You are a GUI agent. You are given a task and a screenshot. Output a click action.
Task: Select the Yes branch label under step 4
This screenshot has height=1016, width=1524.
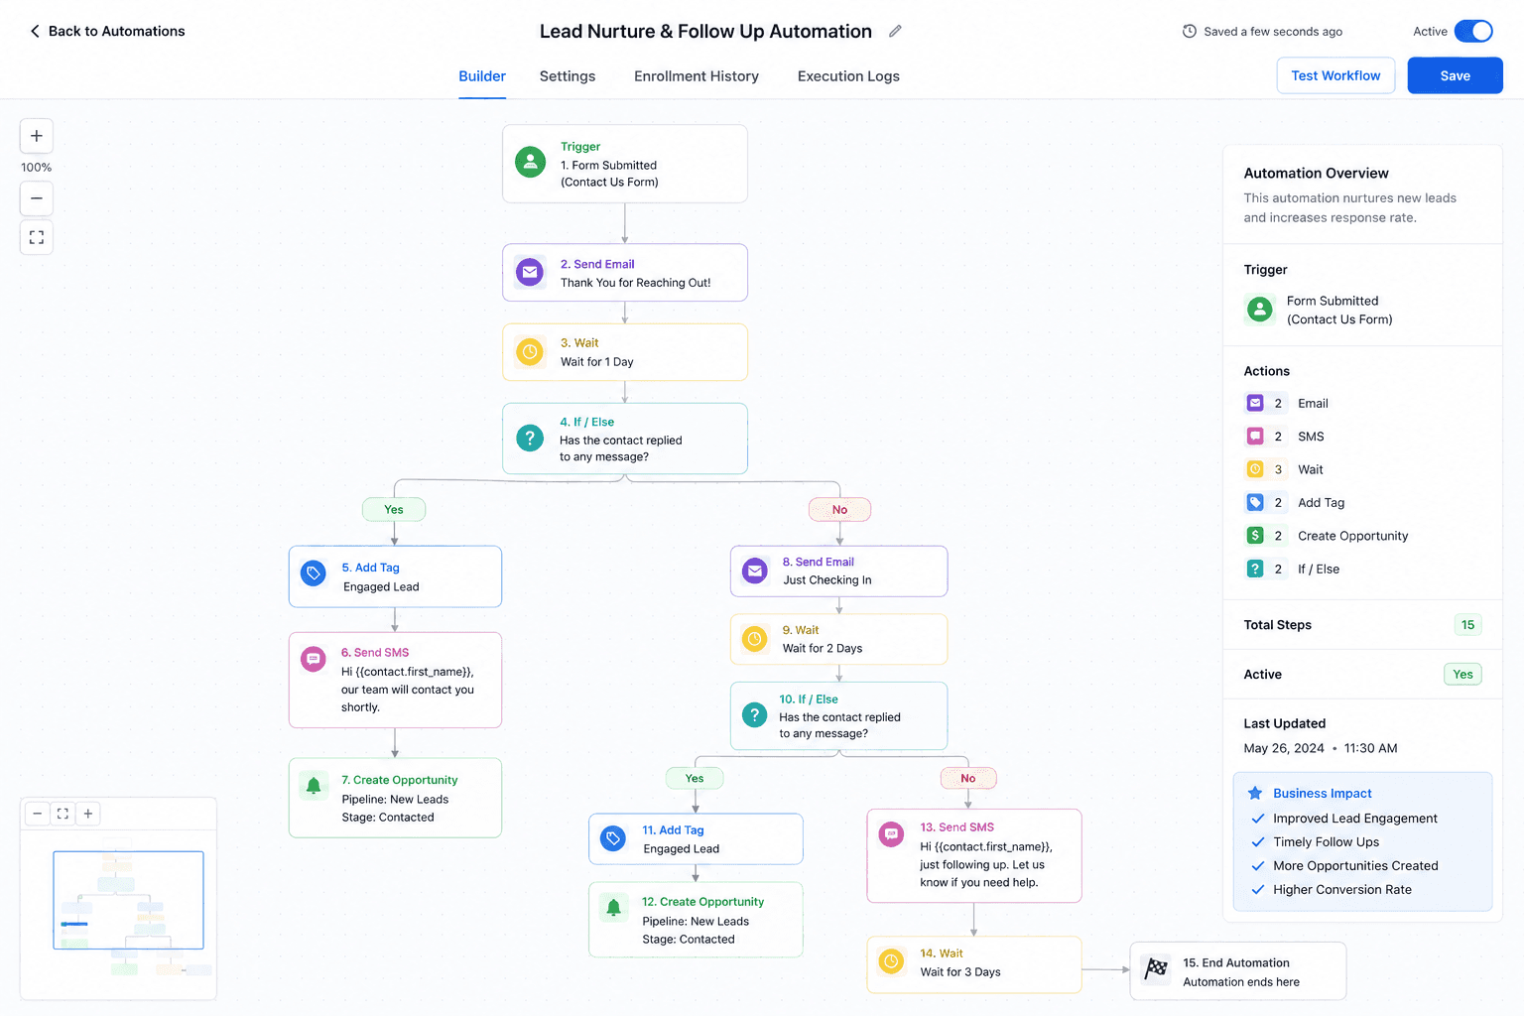[x=394, y=509]
